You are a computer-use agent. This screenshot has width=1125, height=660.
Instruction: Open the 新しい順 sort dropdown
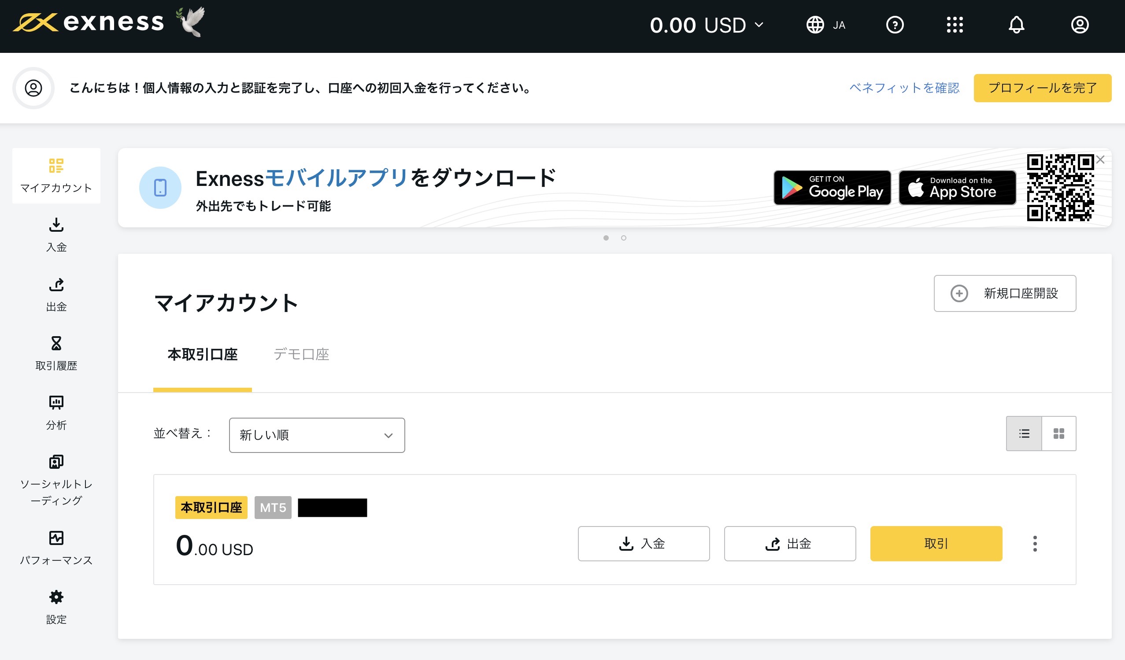pyautogui.click(x=317, y=435)
